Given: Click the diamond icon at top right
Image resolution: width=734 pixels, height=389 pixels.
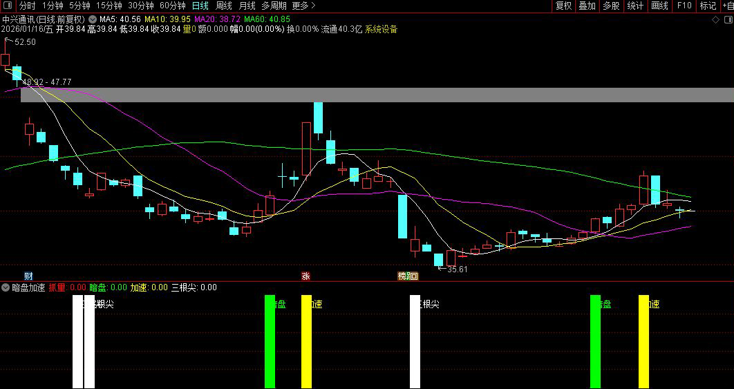Looking at the screenshot, I should 715,19.
